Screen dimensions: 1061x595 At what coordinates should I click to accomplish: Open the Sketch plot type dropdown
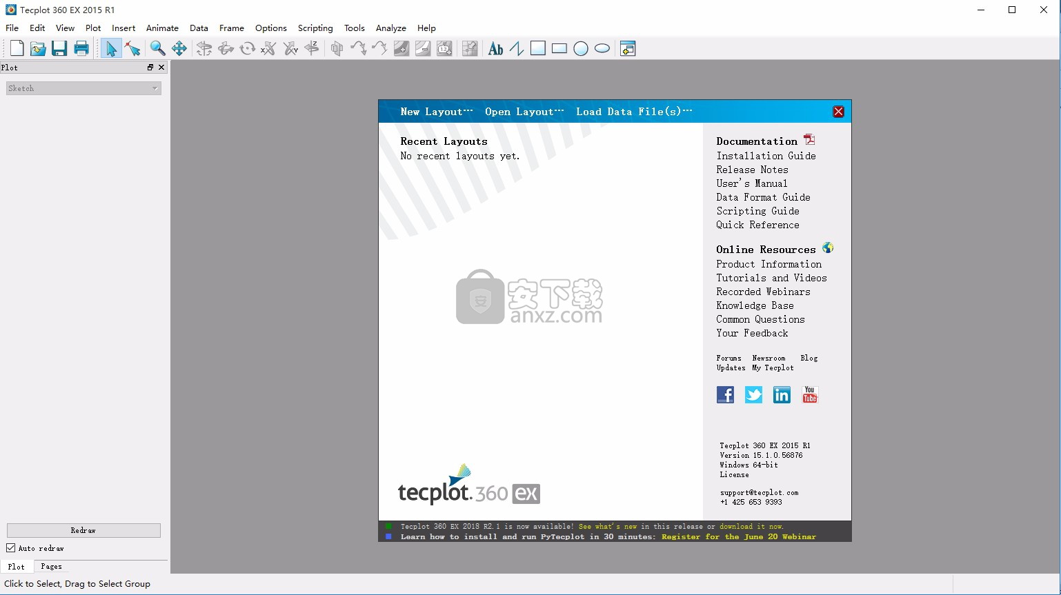tap(83, 88)
